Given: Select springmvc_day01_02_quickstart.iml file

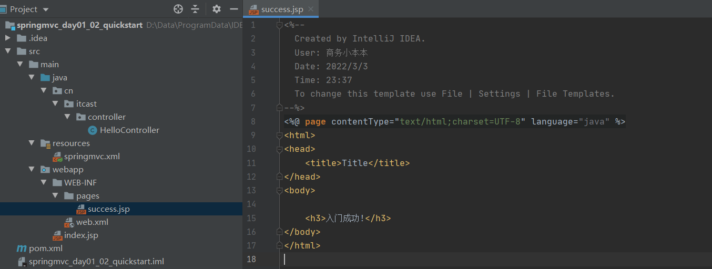Looking at the screenshot, I should tap(96, 262).
